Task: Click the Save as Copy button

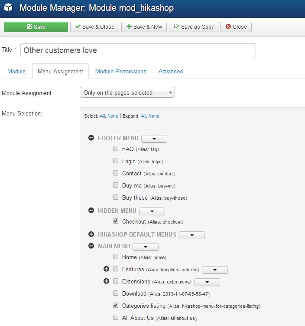Action: 194,27
